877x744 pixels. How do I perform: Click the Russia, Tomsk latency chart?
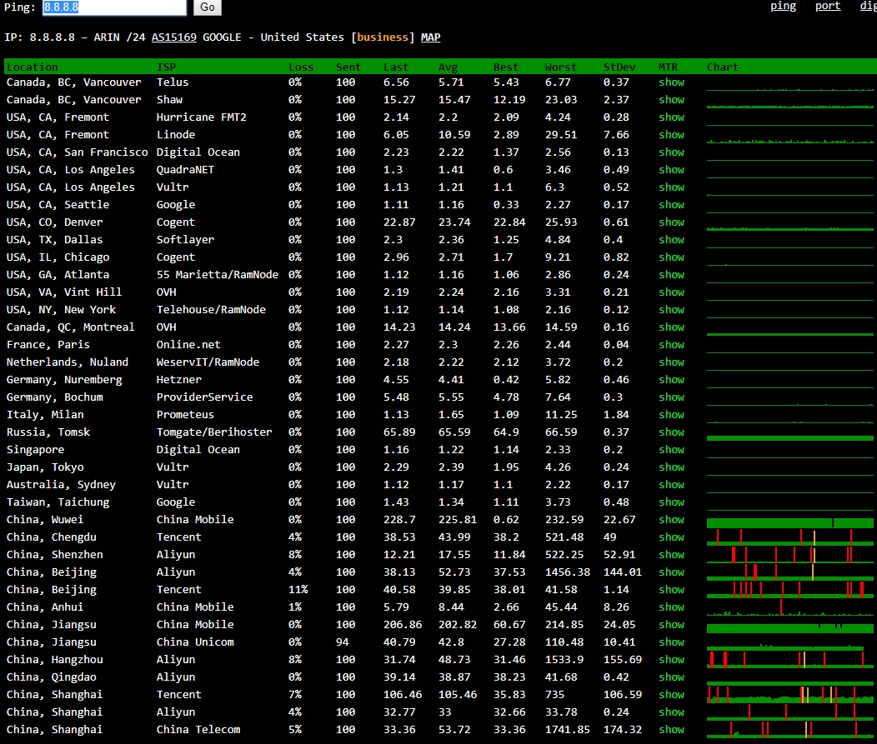click(x=789, y=434)
